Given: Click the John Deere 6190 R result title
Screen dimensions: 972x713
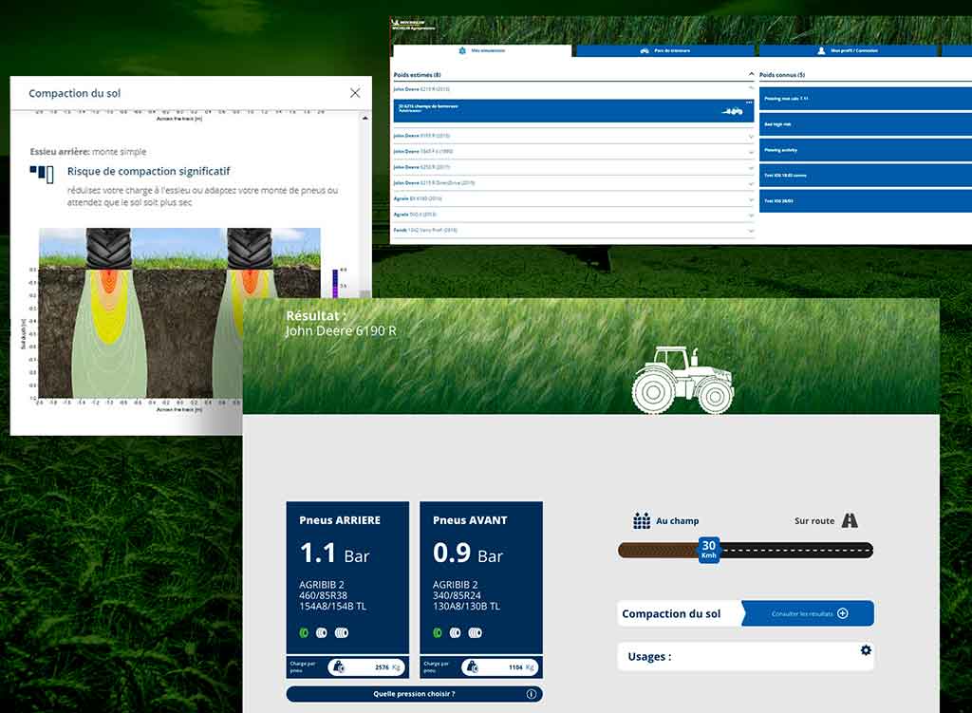Looking at the screenshot, I should click(x=341, y=331).
